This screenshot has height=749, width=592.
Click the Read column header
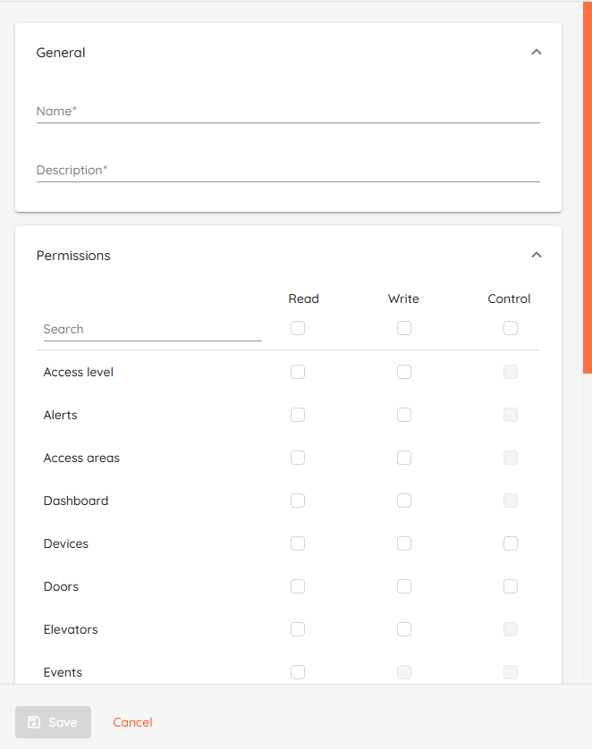pos(303,299)
